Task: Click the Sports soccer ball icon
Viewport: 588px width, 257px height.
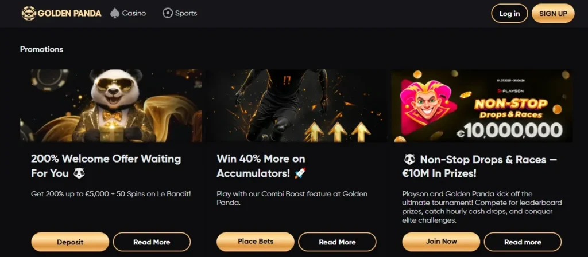Action: pos(167,13)
